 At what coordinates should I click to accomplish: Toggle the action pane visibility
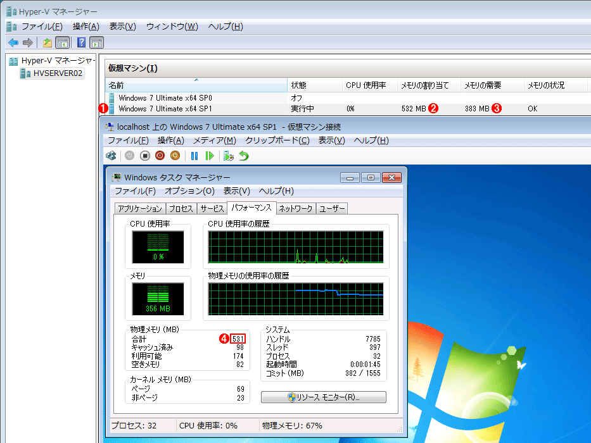[95, 42]
